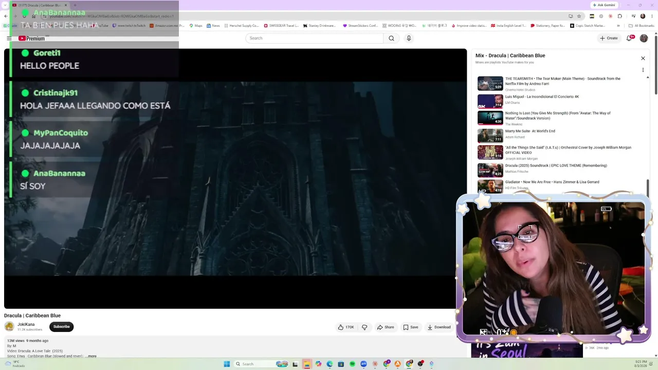Image resolution: width=658 pixels, height=370 pixels.
Task: Open YouTube notifications bell
Action: pos(629,38)
